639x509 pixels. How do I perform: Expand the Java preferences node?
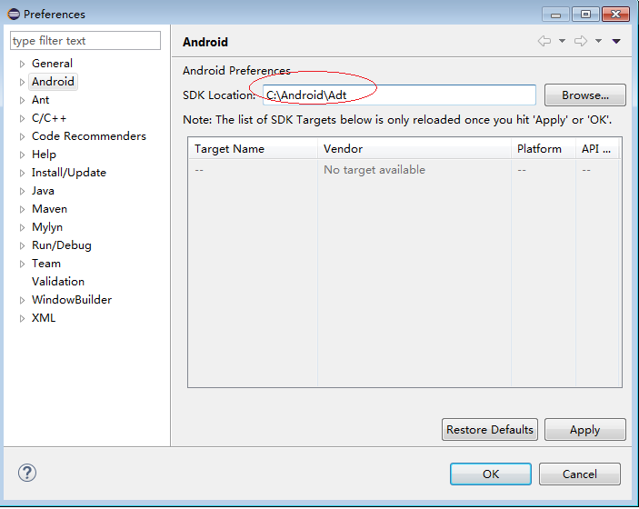22,191
